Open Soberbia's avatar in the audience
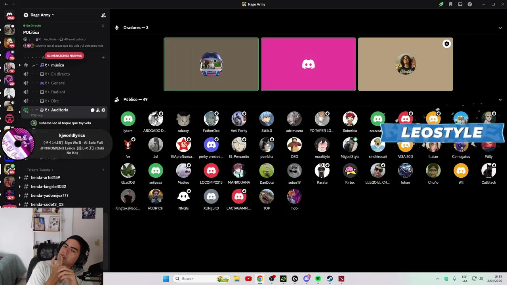 point(350,119)
